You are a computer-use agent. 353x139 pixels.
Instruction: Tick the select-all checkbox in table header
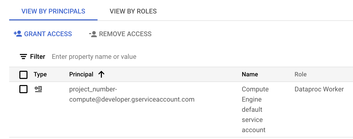pos(23,75)
